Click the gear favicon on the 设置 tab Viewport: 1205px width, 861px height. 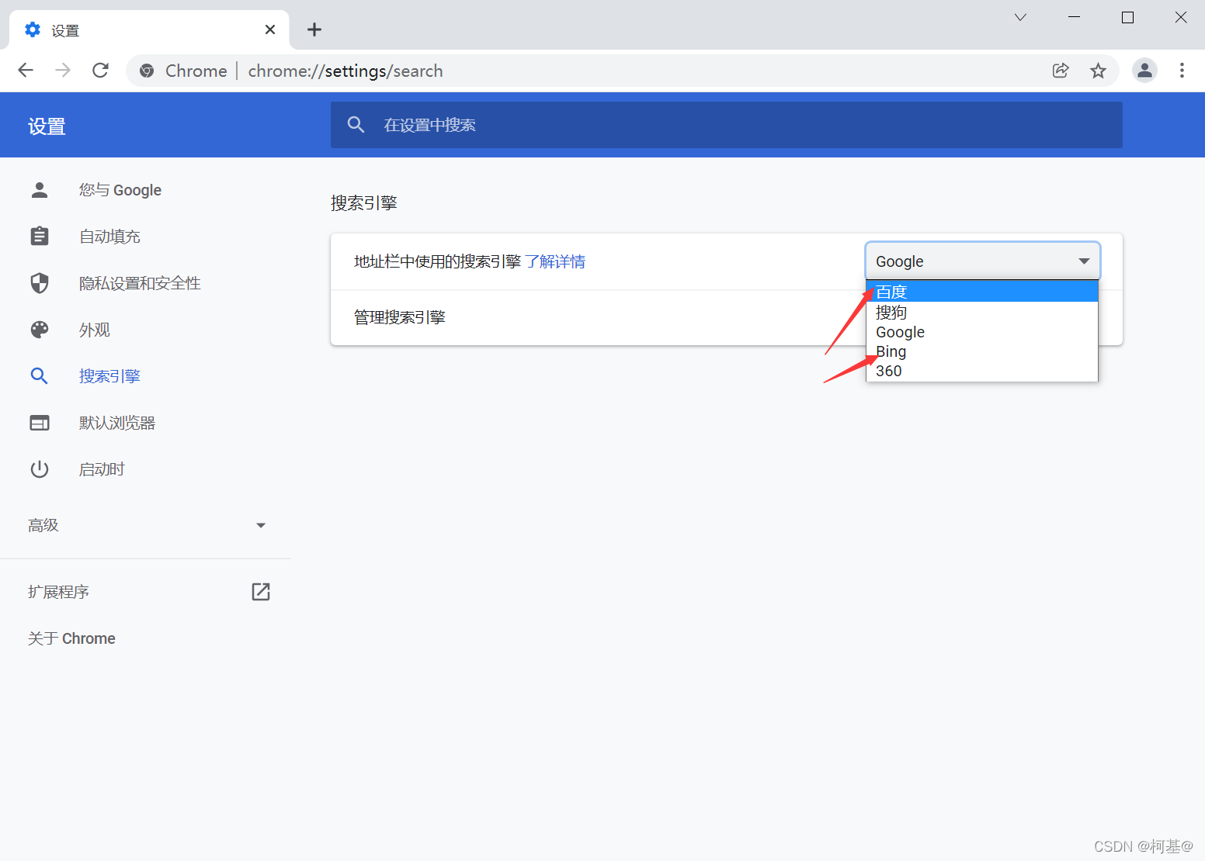33,29
